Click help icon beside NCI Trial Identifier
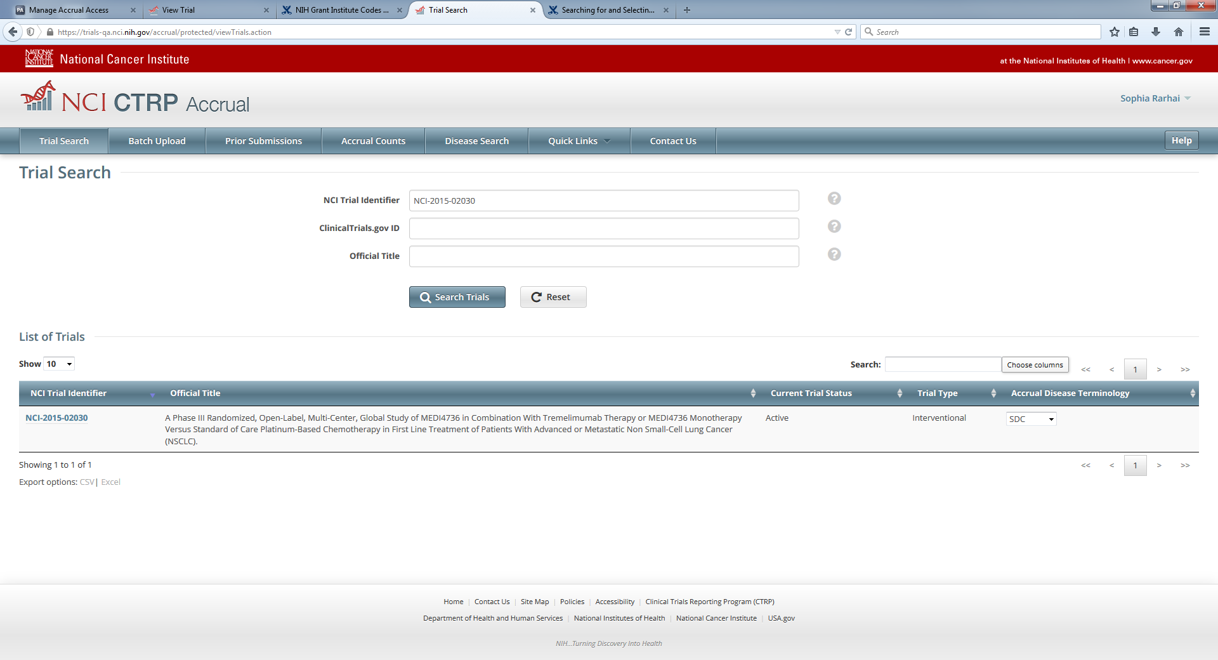1218x660 pixels. tap(834, 199)
